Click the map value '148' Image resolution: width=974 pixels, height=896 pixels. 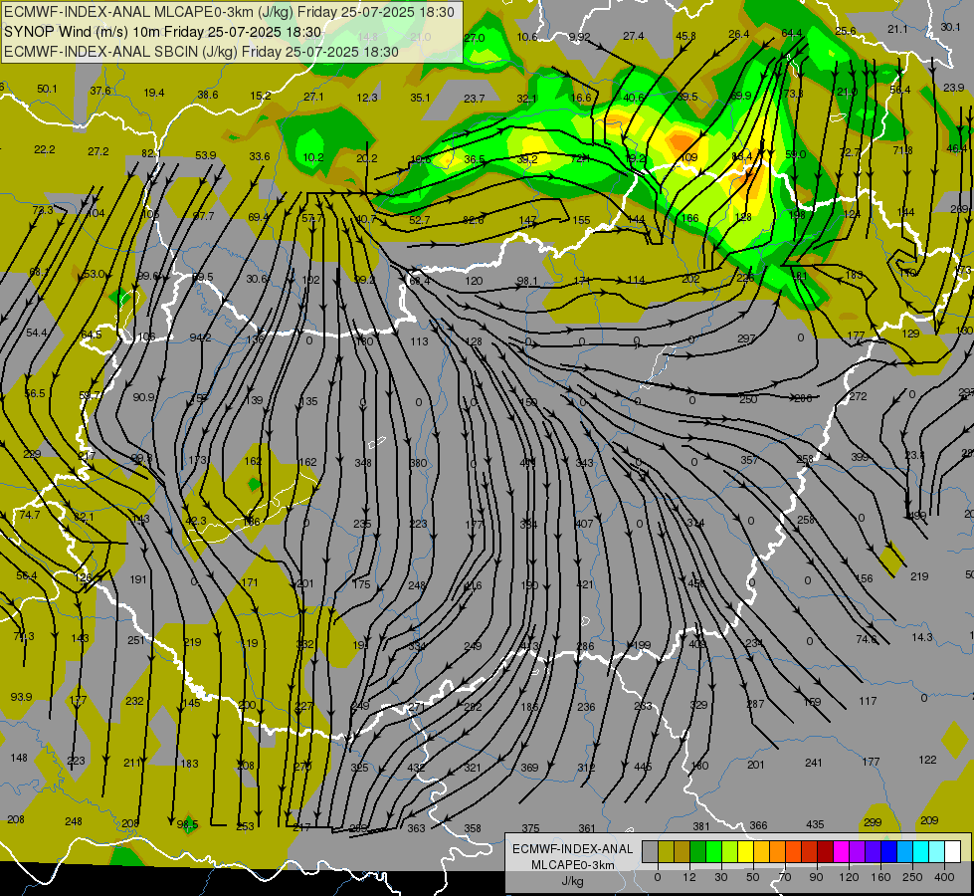[x=19, y=758]
